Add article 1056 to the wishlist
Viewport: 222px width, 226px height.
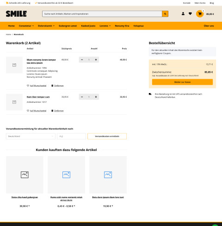pos(37,86)
